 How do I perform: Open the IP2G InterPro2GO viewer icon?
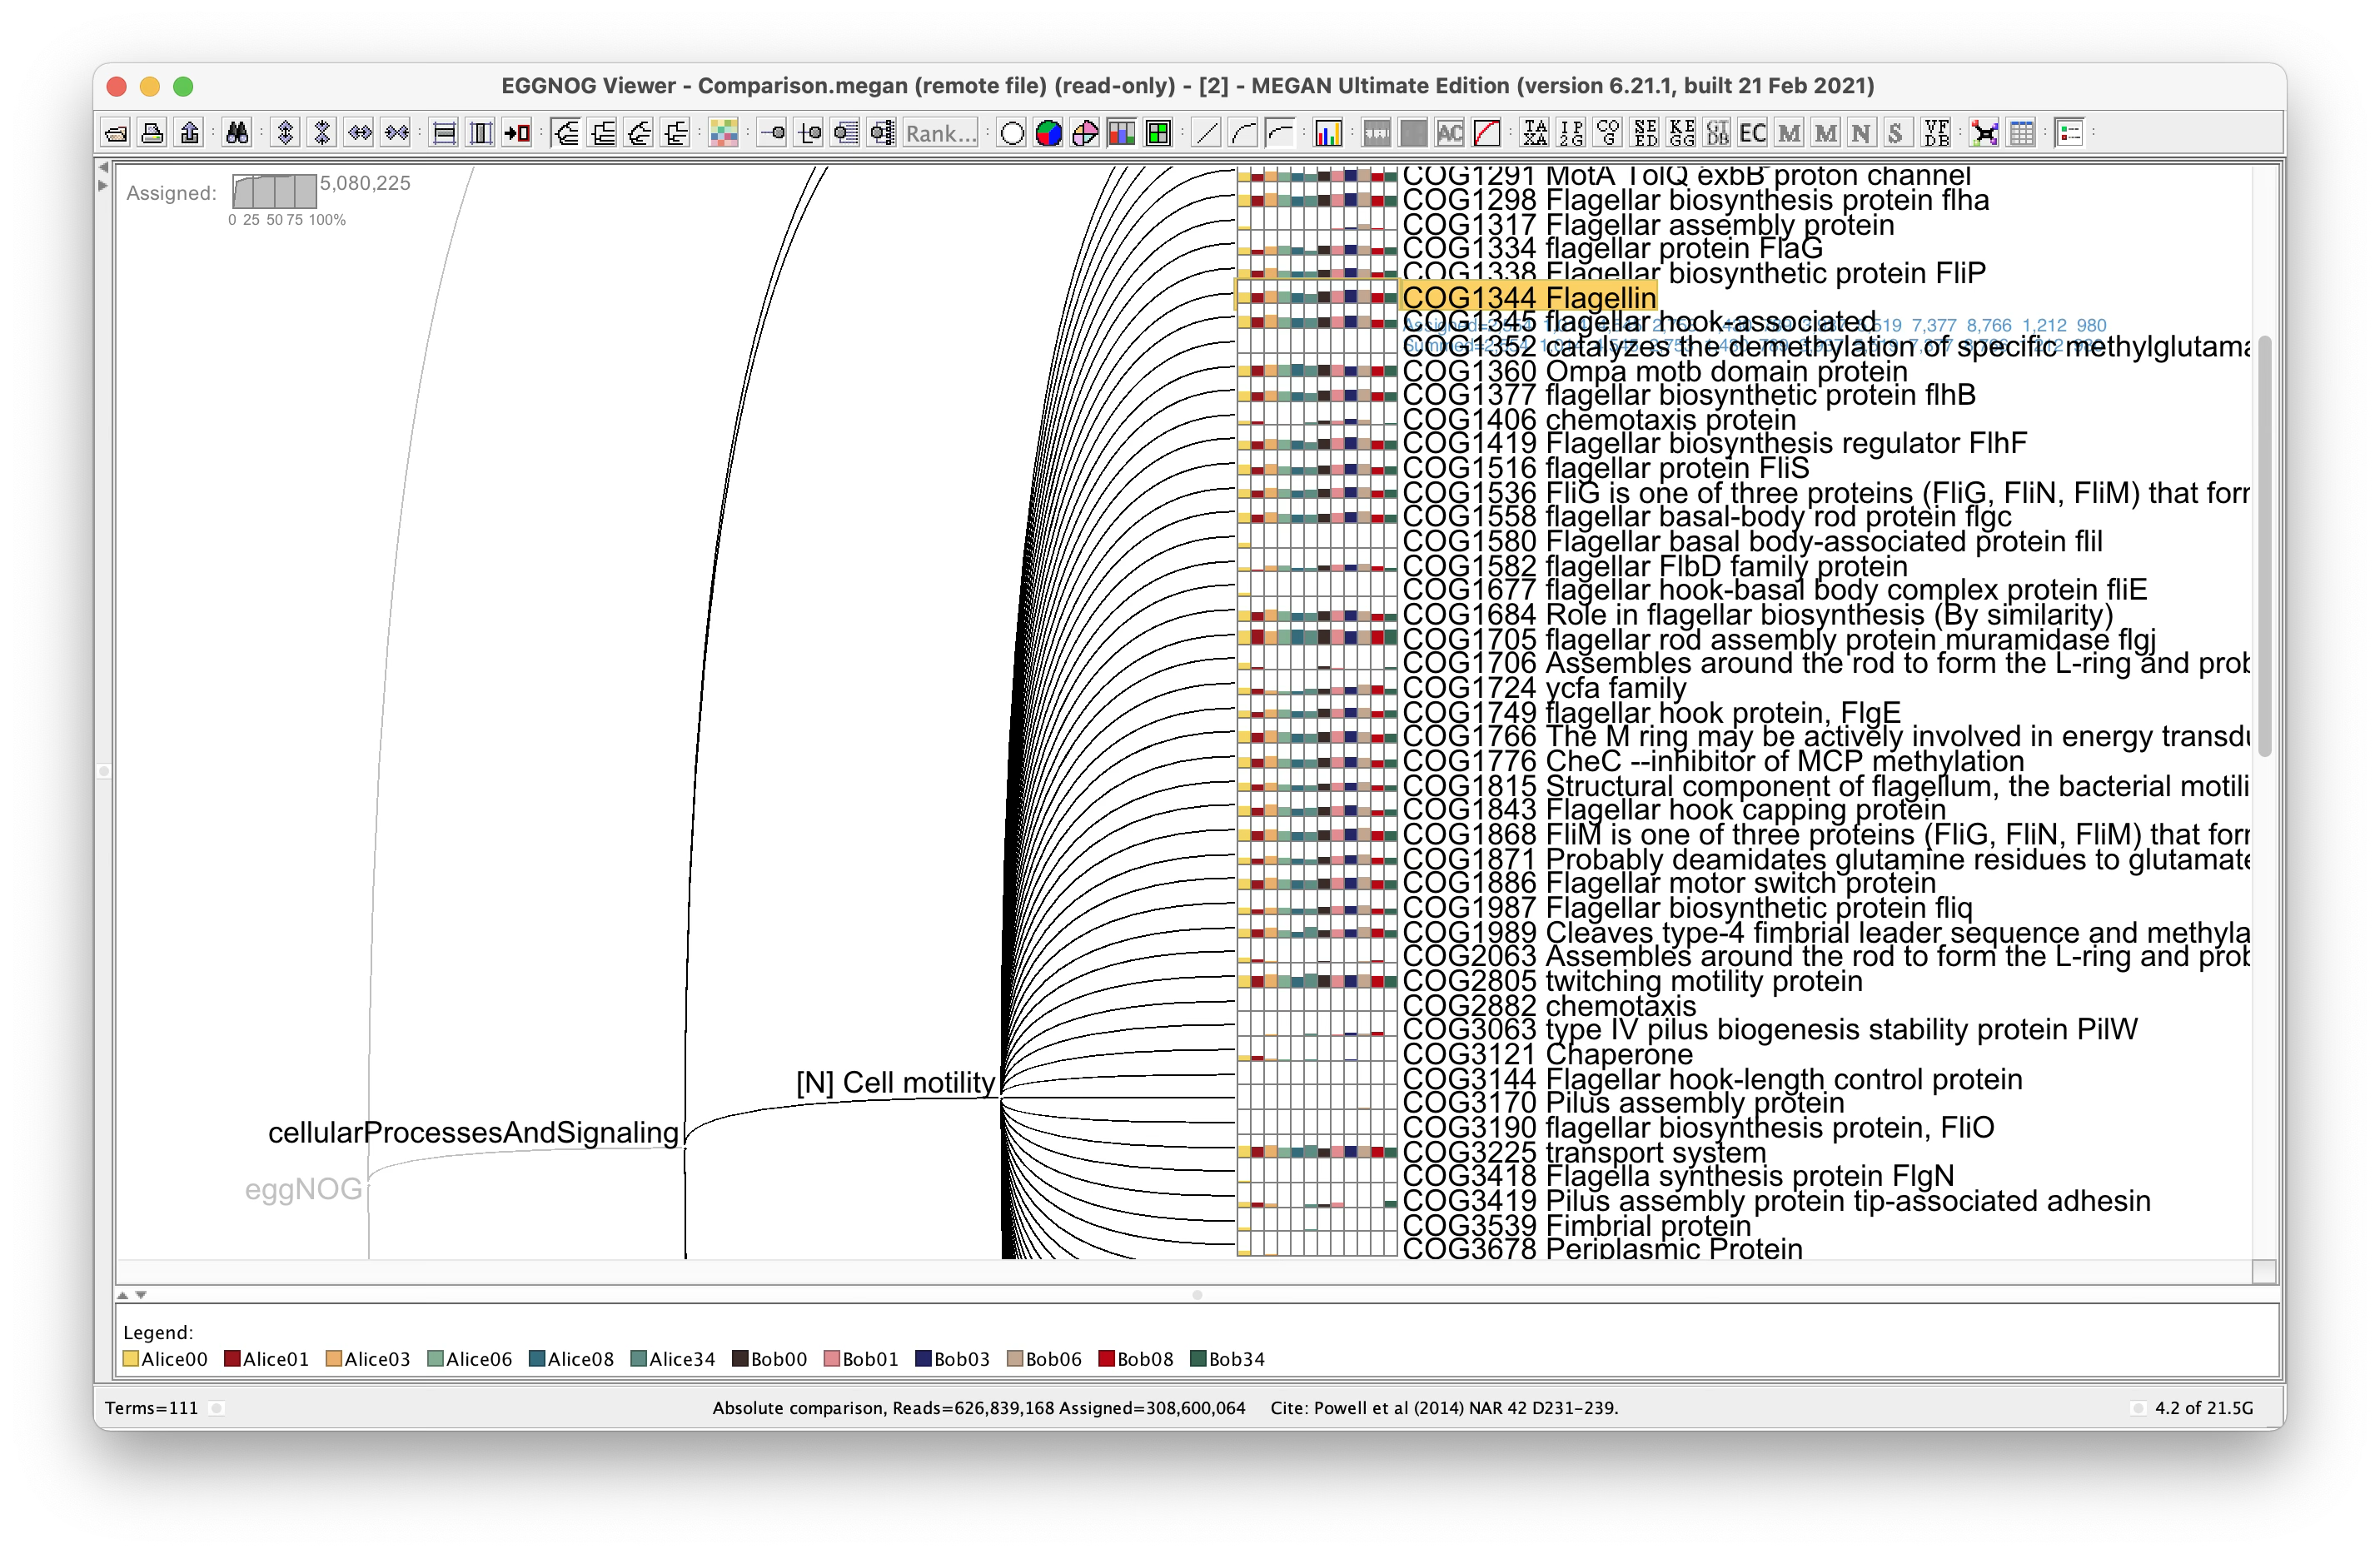pyautogui.click(x=1572, y=133)
